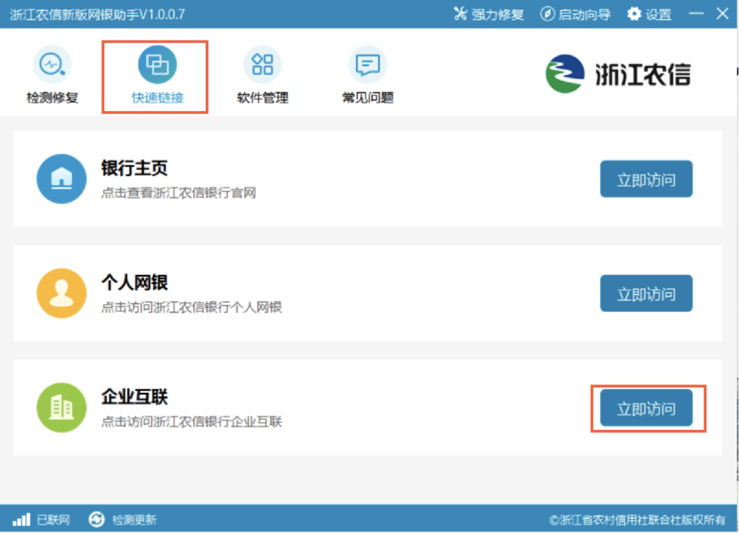739x533 pixels.
Task: Click the blue 银行主页 house icon
Action: pyautogui.click(x=61, y=179)
